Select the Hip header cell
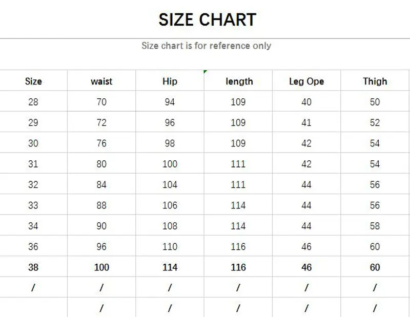Screen dimensions: 410x317 click(170, 81)
